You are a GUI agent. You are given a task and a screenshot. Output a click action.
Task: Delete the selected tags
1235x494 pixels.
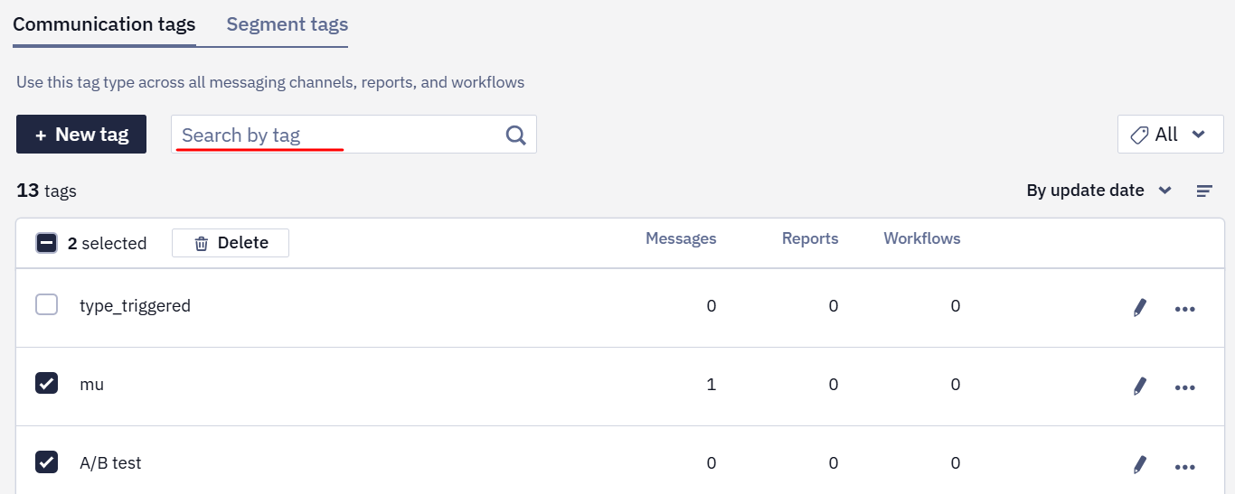coord(231,243)
